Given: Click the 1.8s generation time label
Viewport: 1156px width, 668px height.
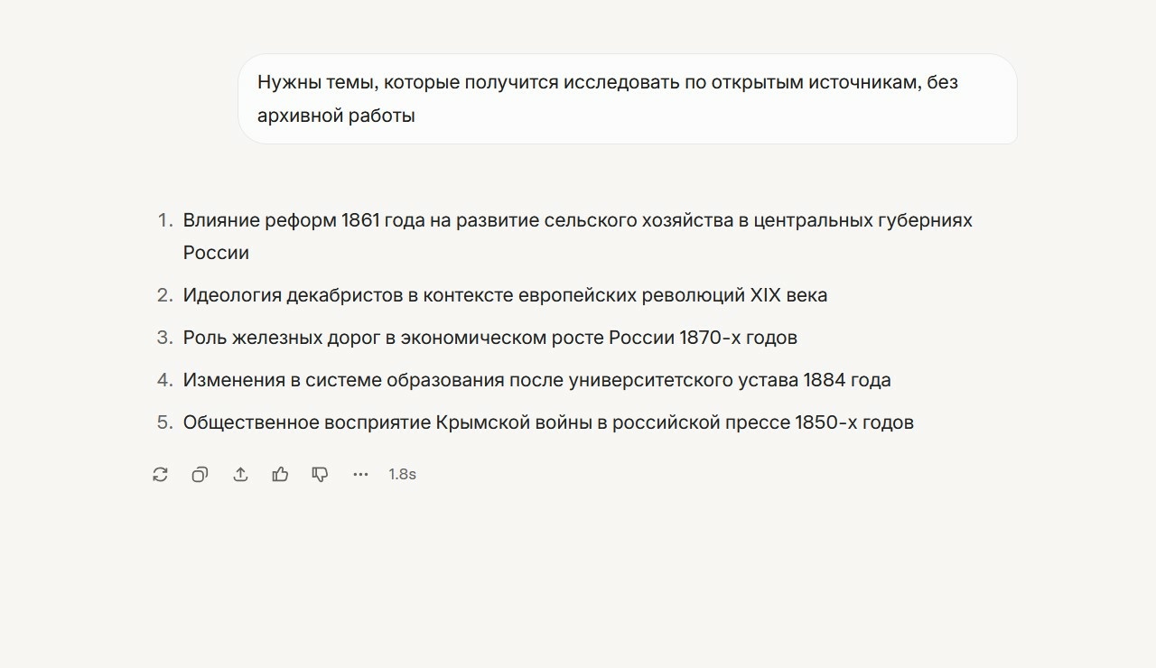Looking at the screenshot, I should 402,474.
